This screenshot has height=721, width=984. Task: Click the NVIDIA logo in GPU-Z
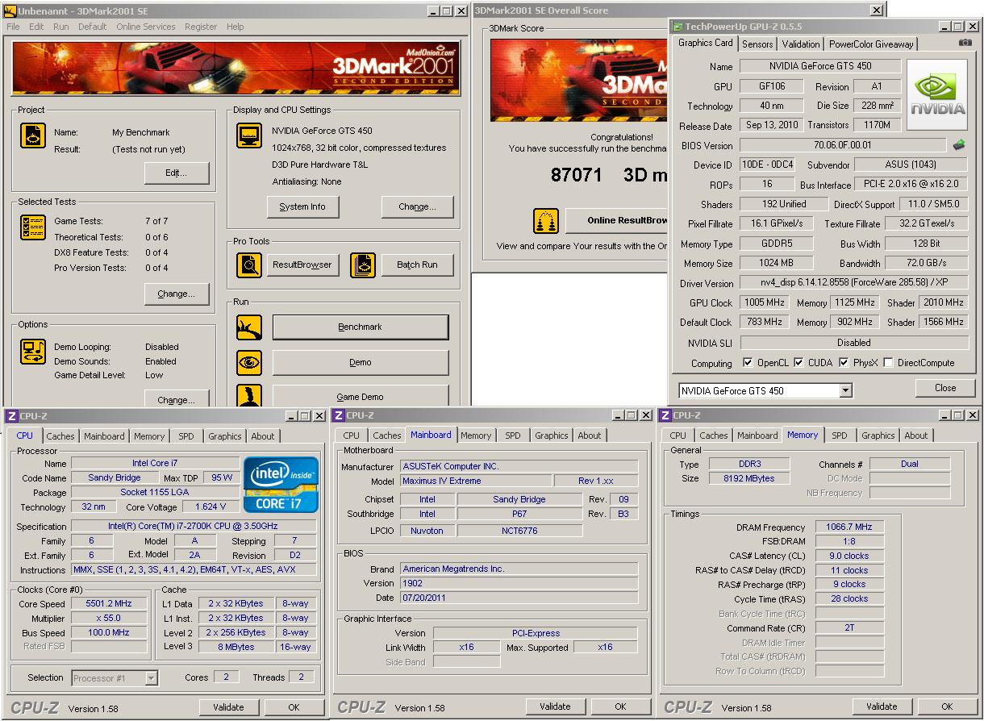pyautogui.click(x=938, y=94)
